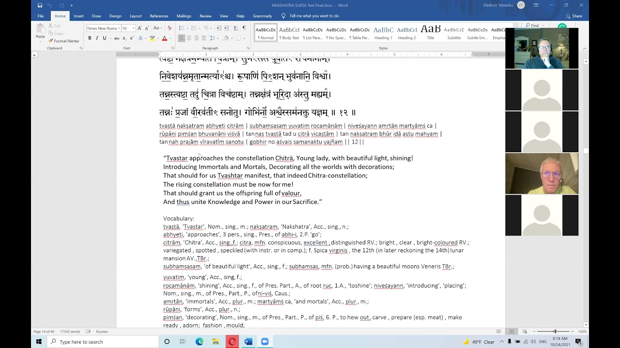Align the paragraph text to the right
620x348 pixels.
(196, 38)
